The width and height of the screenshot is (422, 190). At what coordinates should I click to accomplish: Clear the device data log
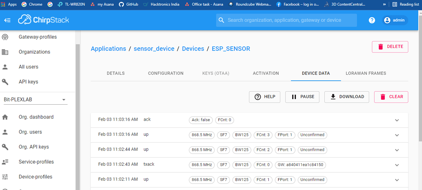391,97
